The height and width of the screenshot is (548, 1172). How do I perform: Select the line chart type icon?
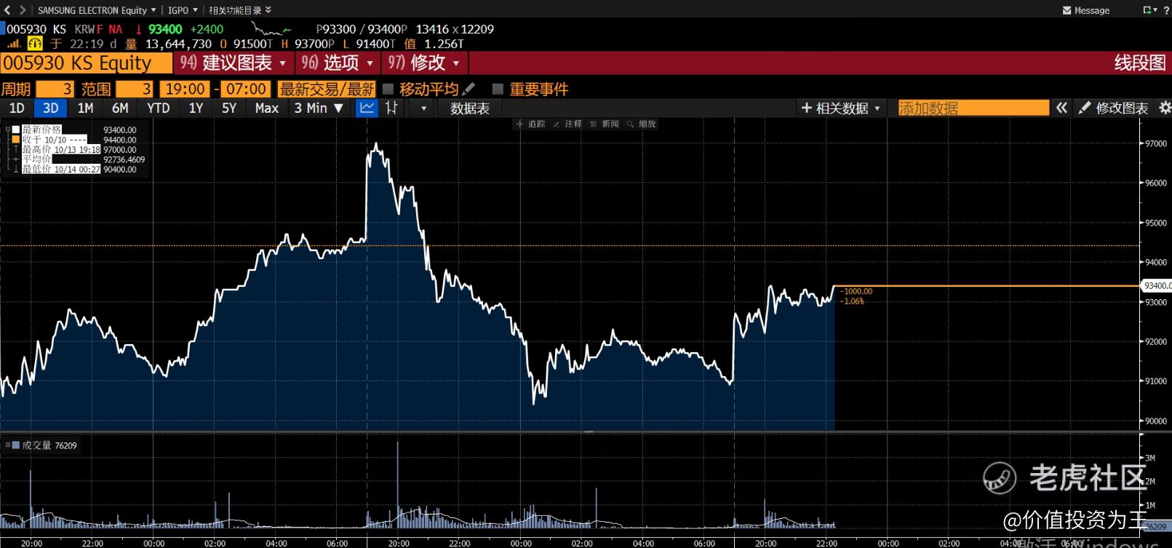(x=367, y=108)
